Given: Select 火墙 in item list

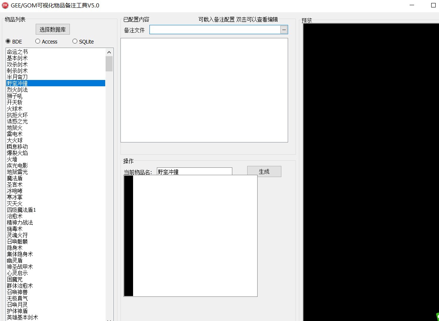Looking at the screenshot, I should click(56, 159).
